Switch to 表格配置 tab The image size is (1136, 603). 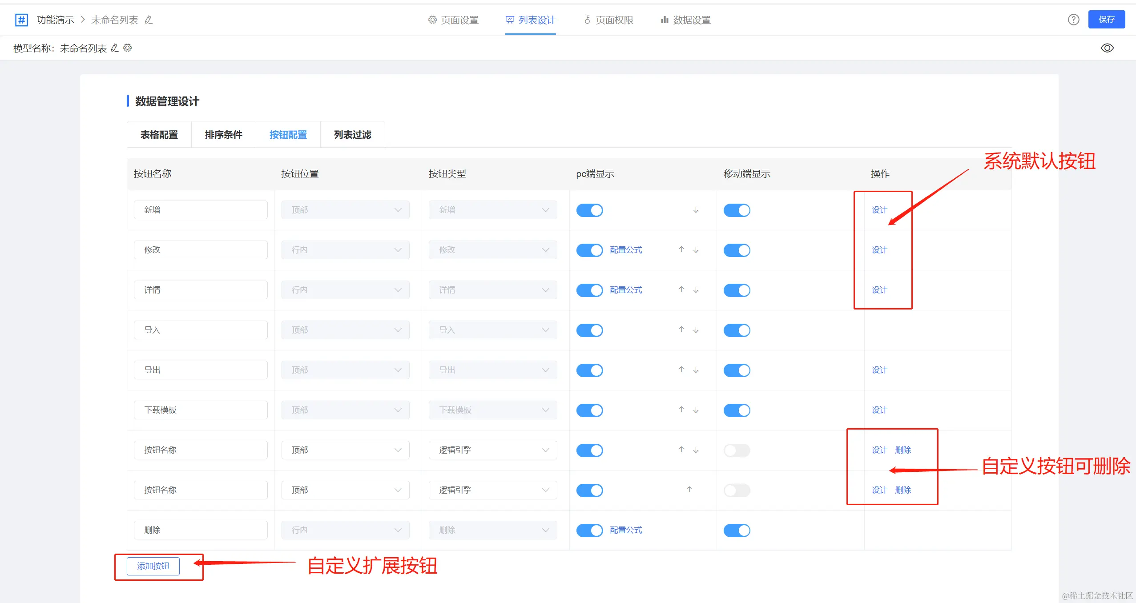click(x=159, y=134)
